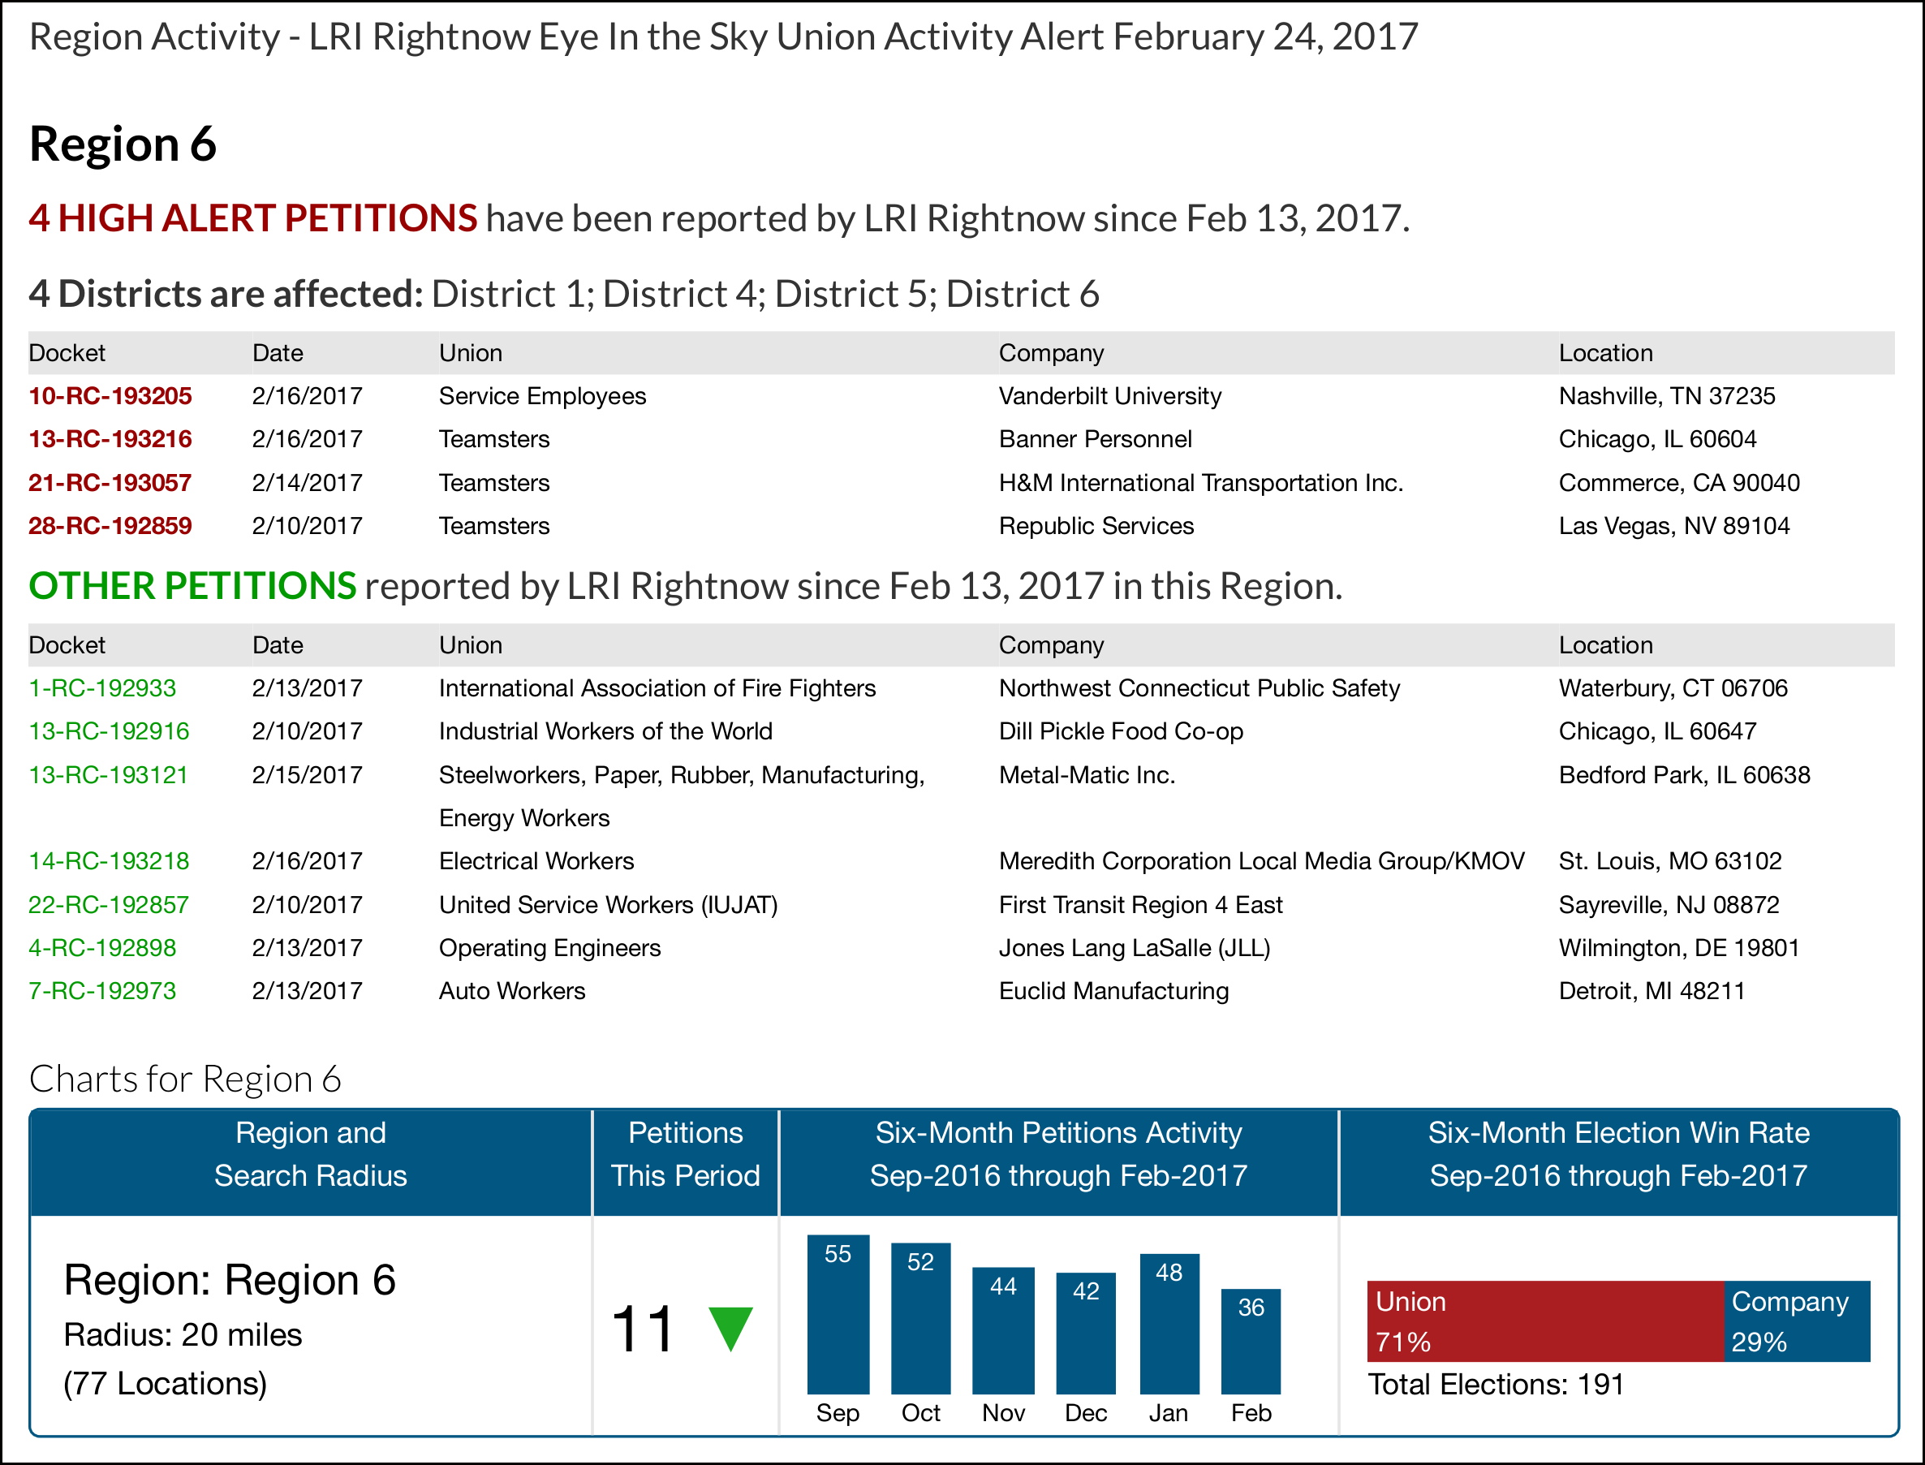The image size is (1925, 1465).
Task: Click 'Waterbury, CT 06706' location cell
Action: coord(1673,688)
